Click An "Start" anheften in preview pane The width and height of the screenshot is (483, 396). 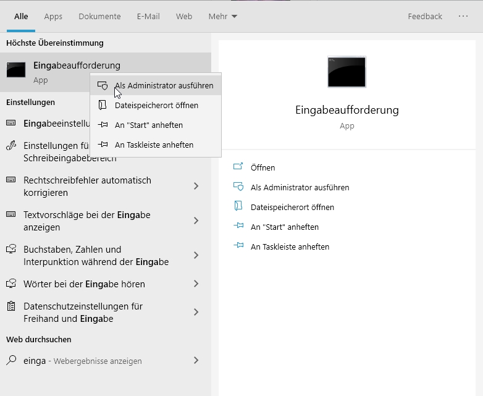pos(285,227)
